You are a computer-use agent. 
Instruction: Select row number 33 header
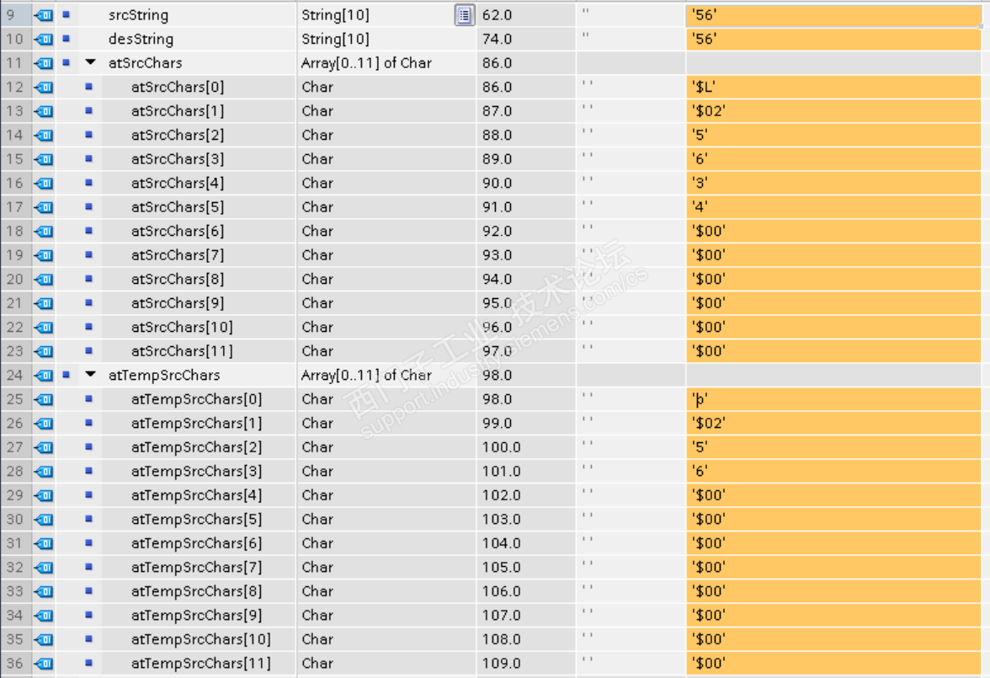click(x=14, y=591)
